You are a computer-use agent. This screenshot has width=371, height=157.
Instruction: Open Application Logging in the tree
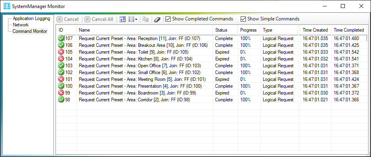31,18
